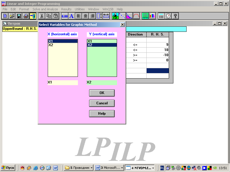
Task: Click the Word quick launch icon
Action: click(x=55, y=168)
